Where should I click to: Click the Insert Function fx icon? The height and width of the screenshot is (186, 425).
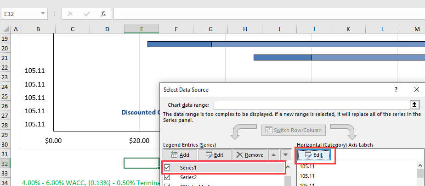click(103, 14)
